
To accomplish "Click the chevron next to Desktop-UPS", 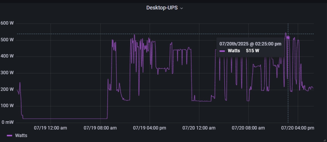I will pos(182,8).
